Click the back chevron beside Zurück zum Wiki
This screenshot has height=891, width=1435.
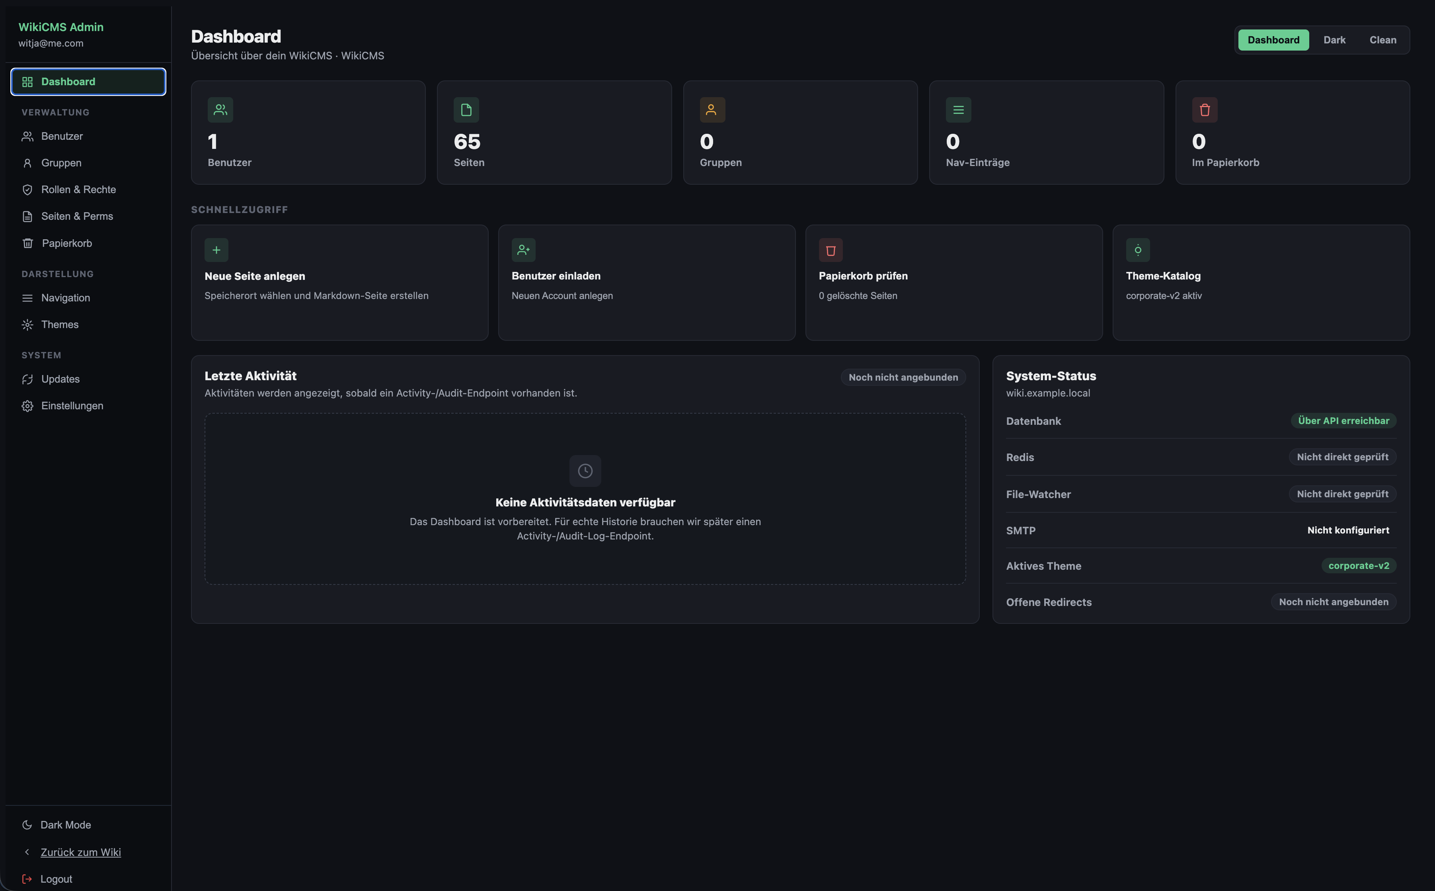pyautogui.click(x=27, y=852)
